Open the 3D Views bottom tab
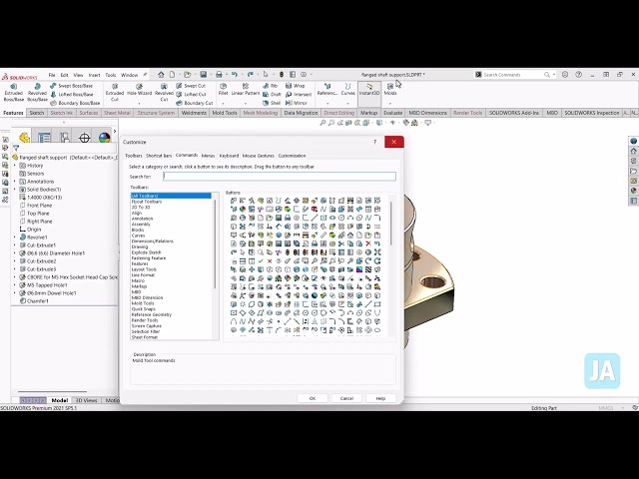The height and width of the screenshot is (479, 639). coord(87,400)
